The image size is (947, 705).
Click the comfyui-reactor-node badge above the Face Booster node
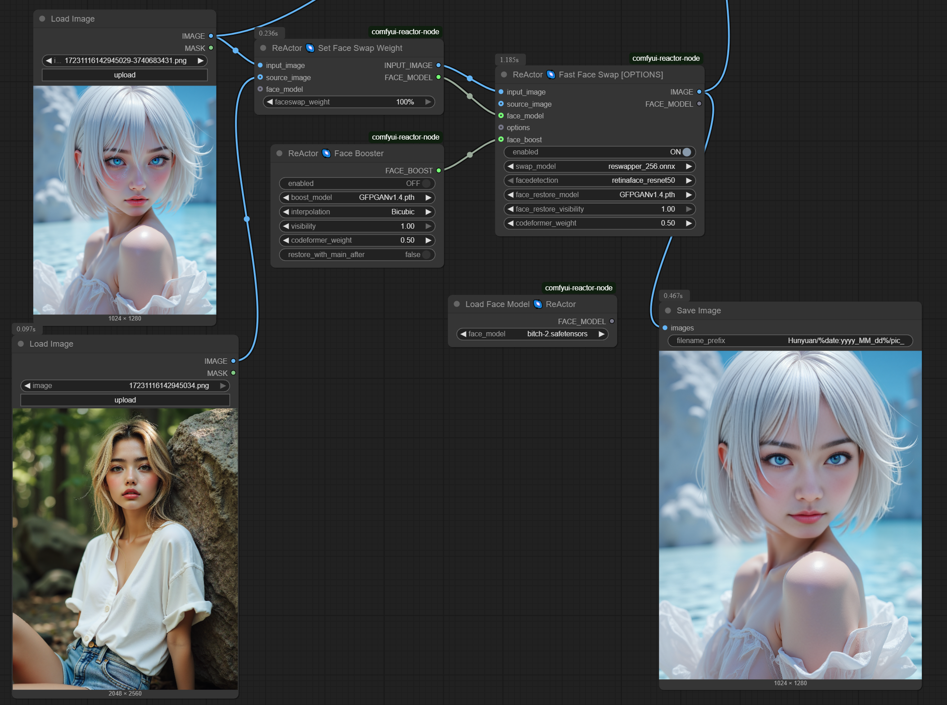coord(405,137)
